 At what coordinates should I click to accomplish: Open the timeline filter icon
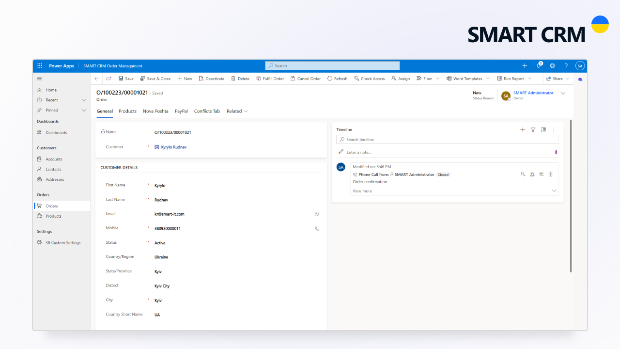click(533, 129)
